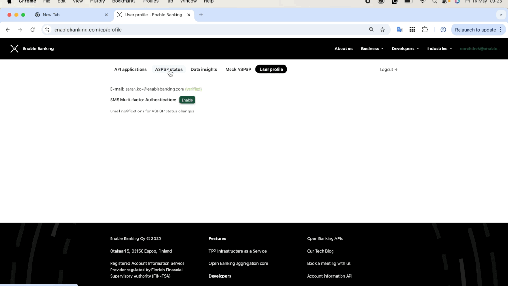
Task: Click the battery icon in menu bar
Action: tap(409, 1)
